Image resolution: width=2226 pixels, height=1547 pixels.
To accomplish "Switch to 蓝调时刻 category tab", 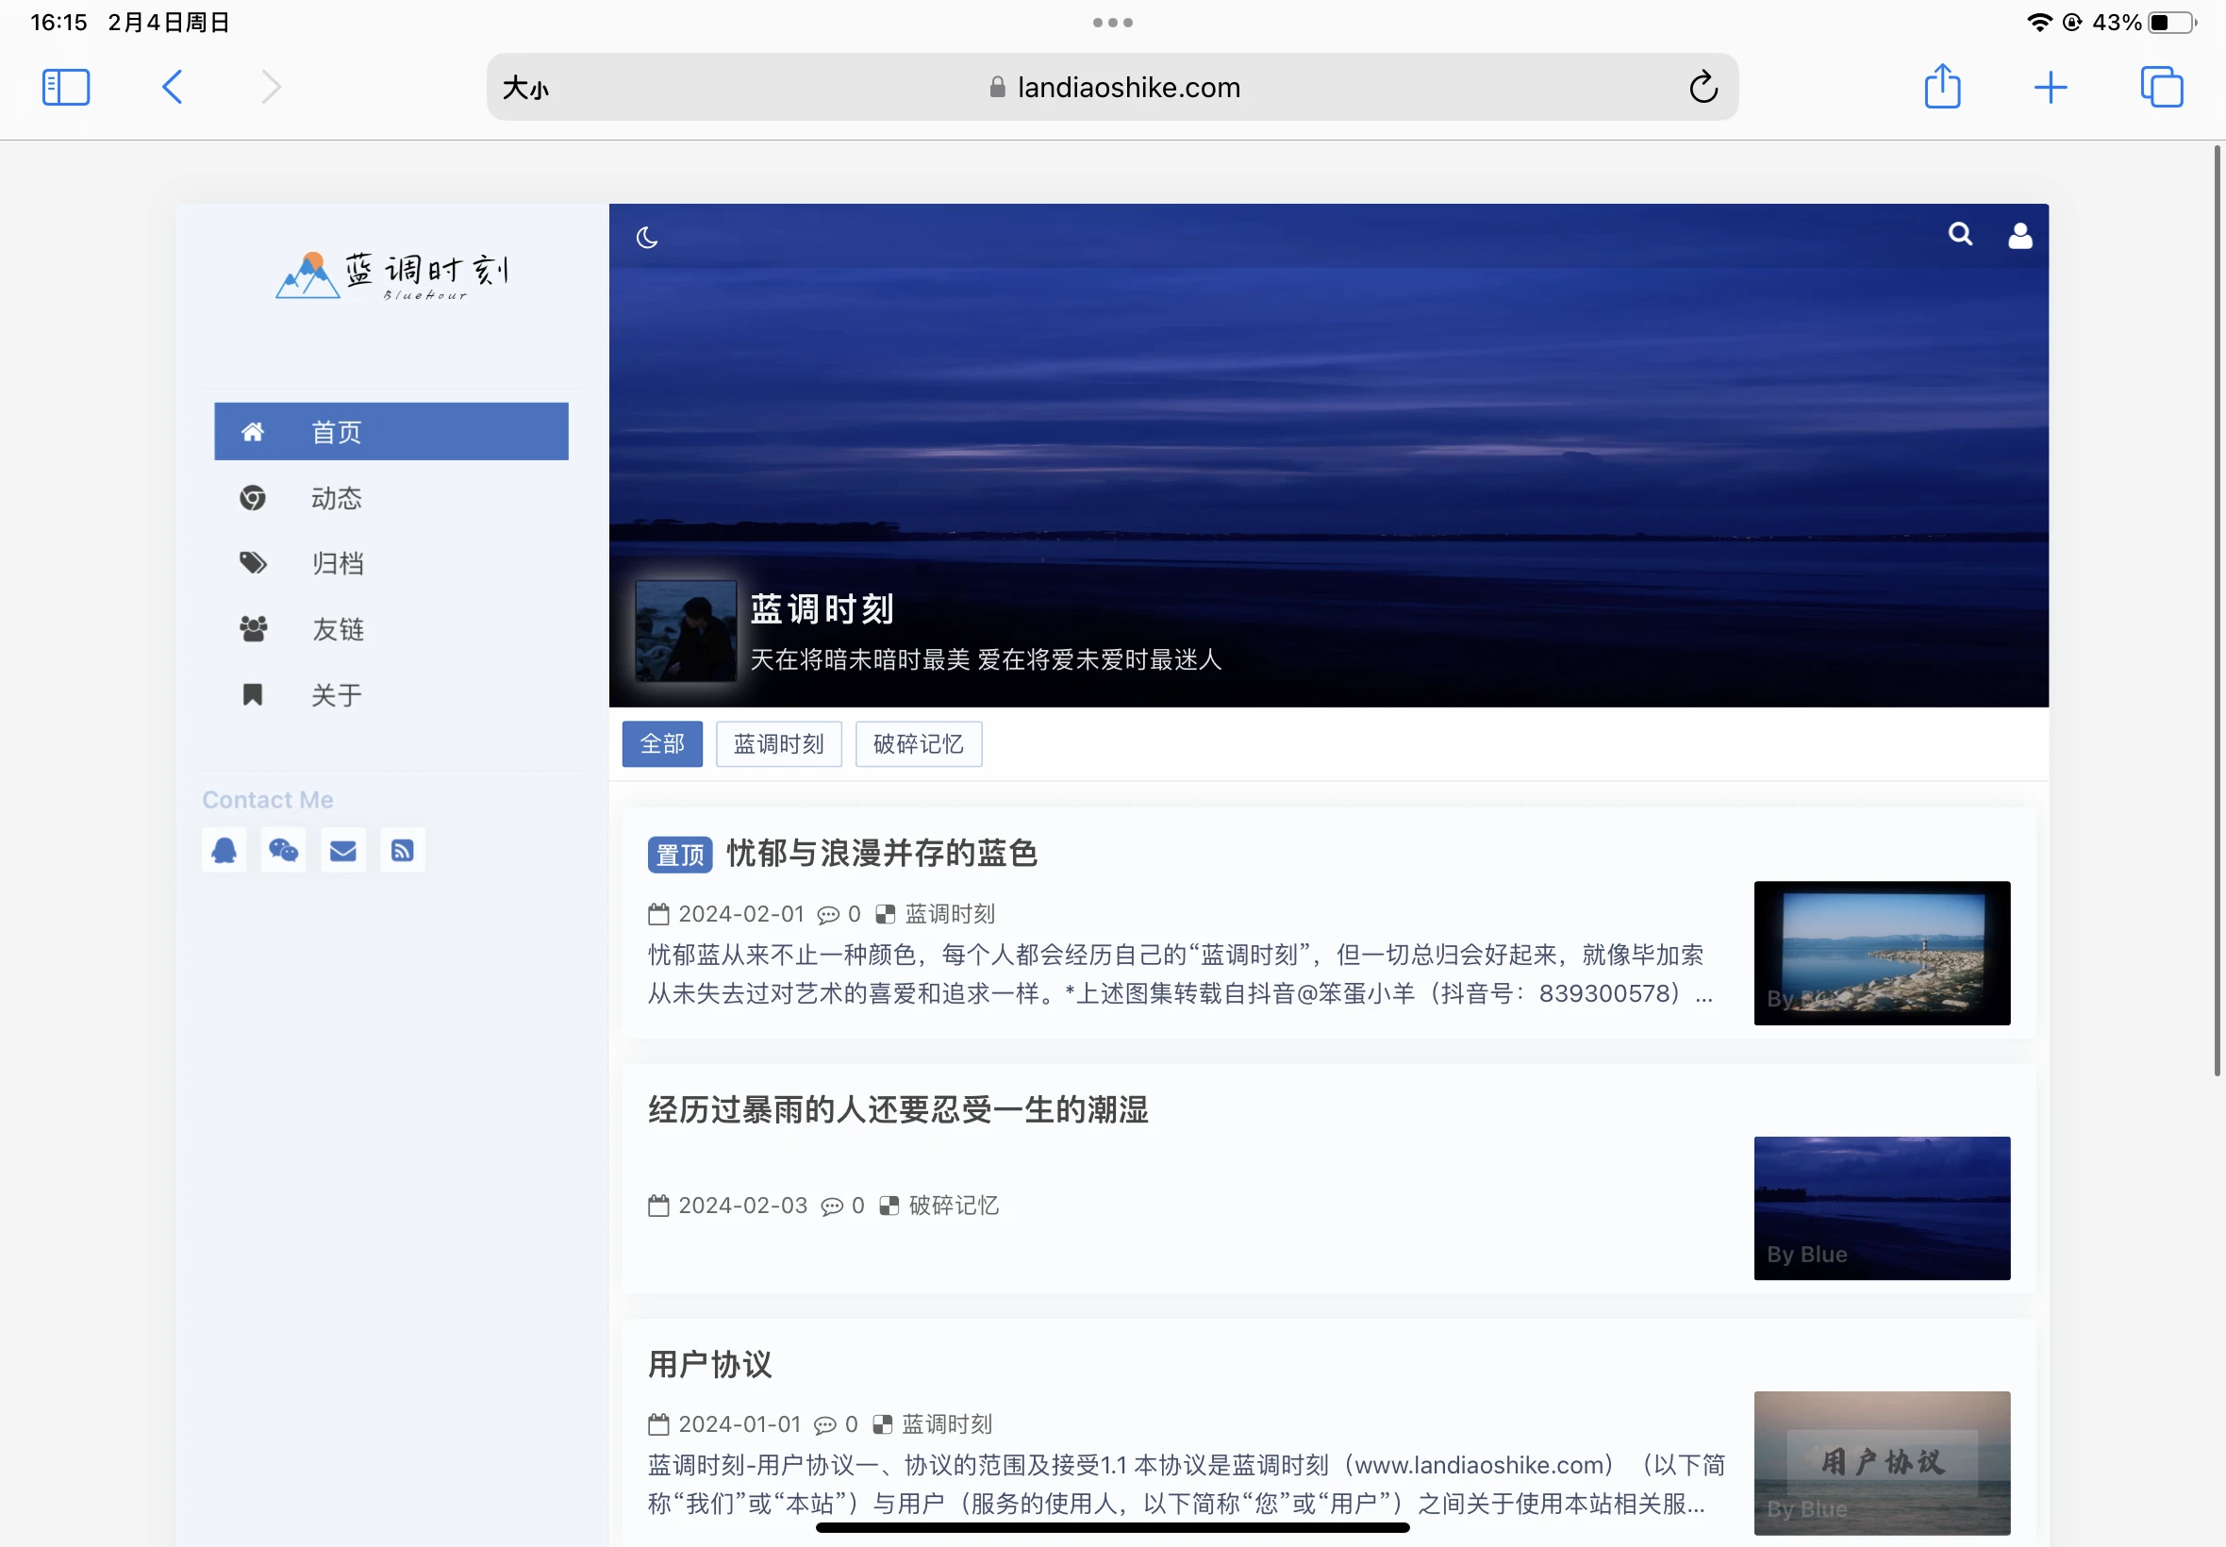I will point(778,743).
